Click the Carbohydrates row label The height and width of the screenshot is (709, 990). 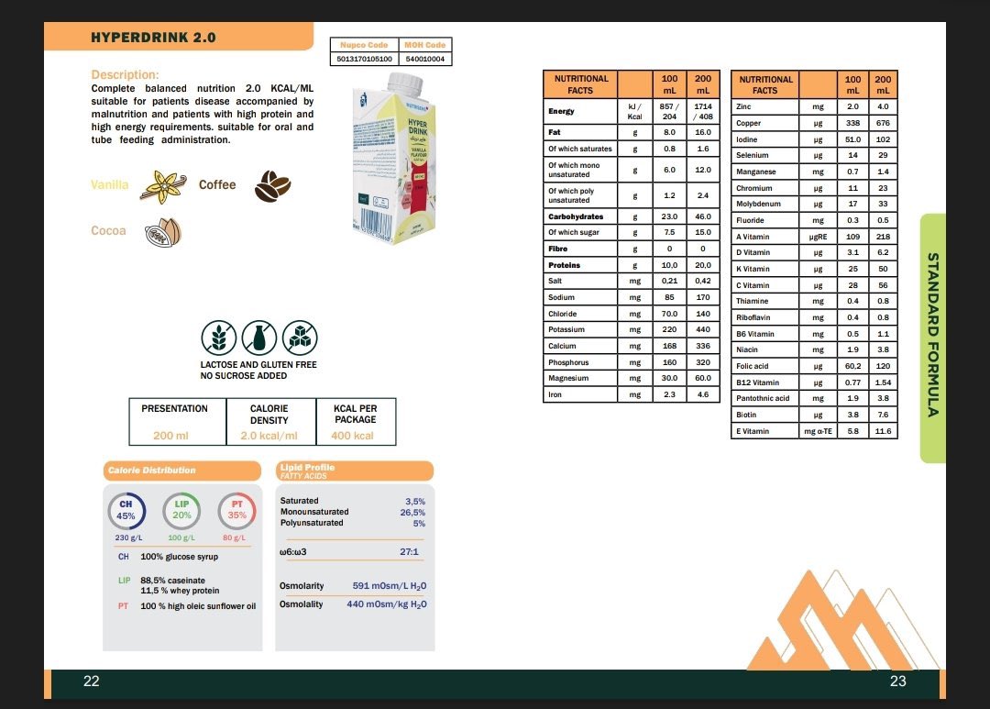point(576,216)
